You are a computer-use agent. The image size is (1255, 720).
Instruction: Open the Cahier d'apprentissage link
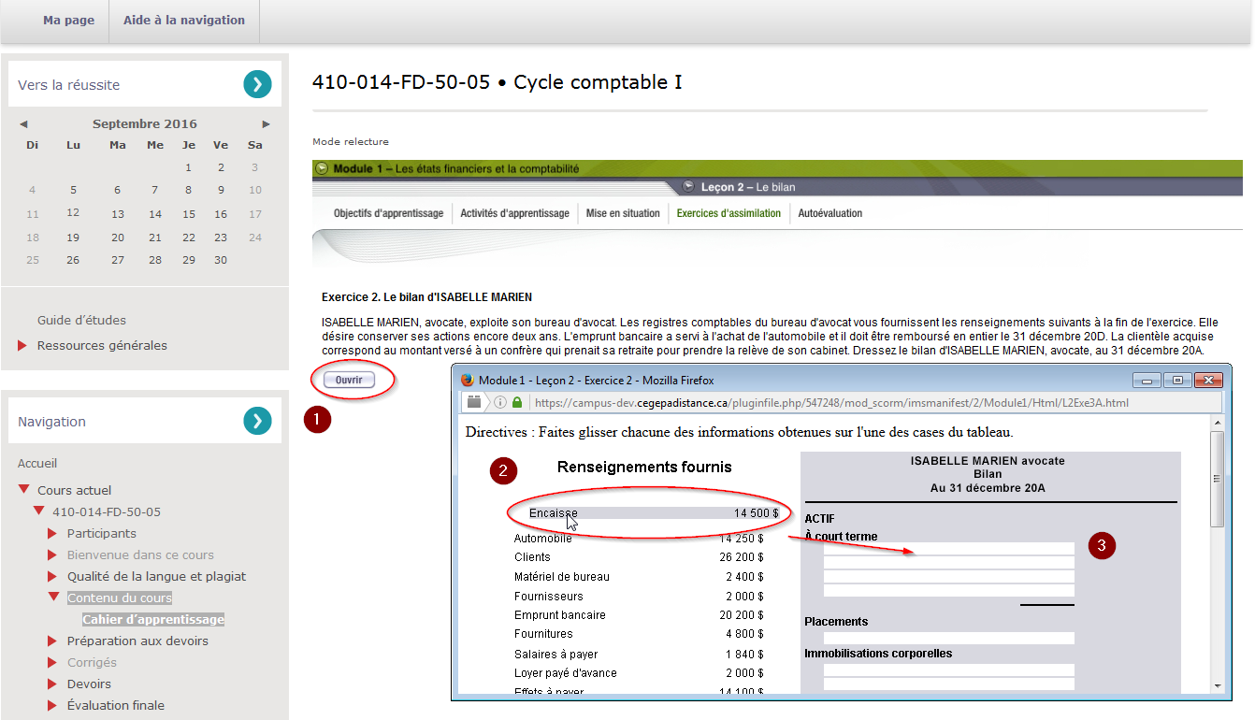pyautogui.click(x=153, y=620)
